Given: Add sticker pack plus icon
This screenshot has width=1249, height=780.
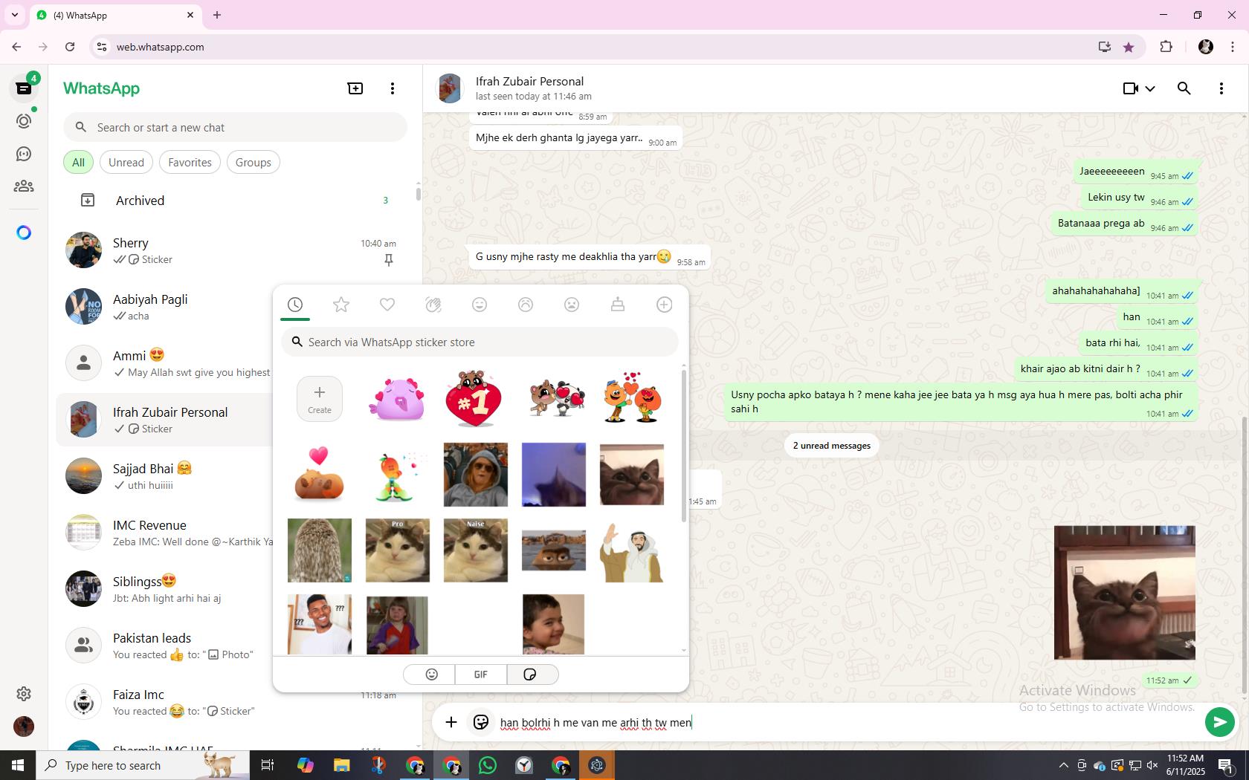Looking at the screenshot, I should 665,305.
